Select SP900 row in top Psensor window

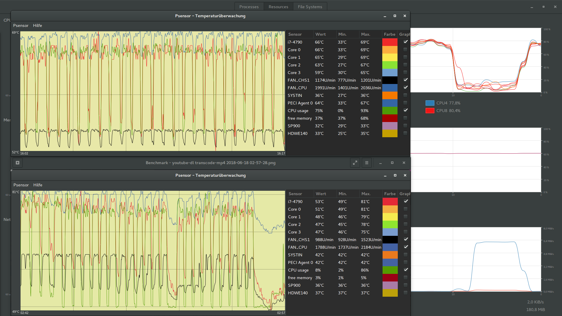(x=348, y=126)
